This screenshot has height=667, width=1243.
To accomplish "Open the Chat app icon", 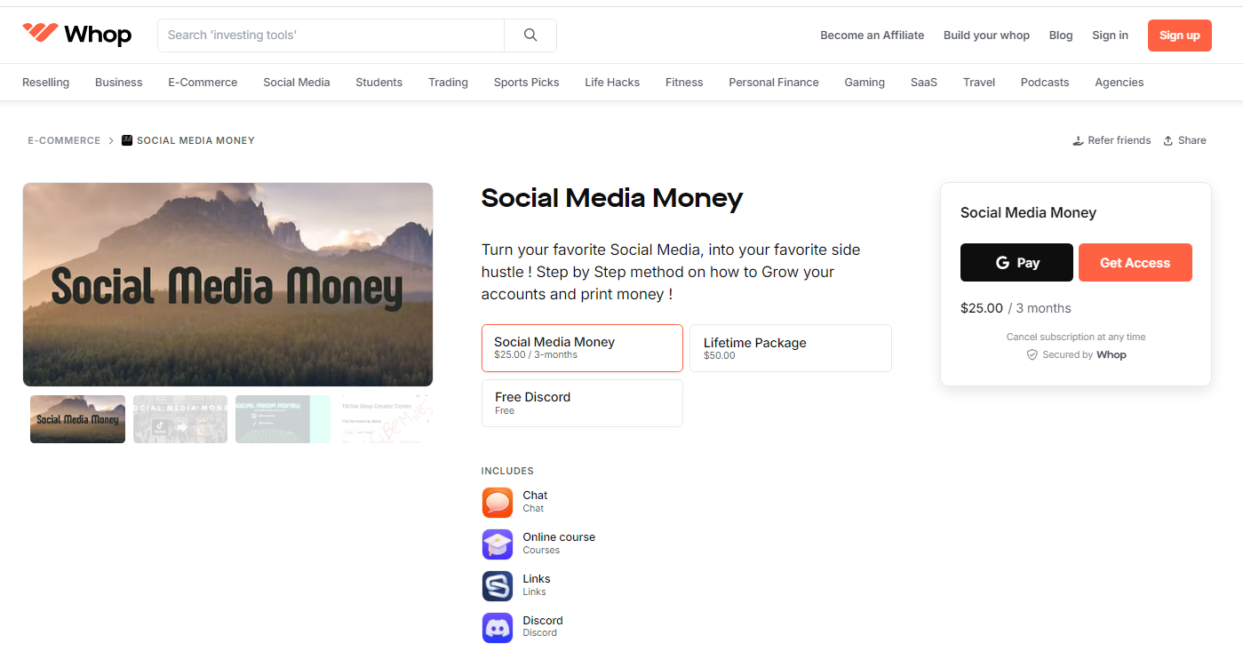I will point(497,502).
